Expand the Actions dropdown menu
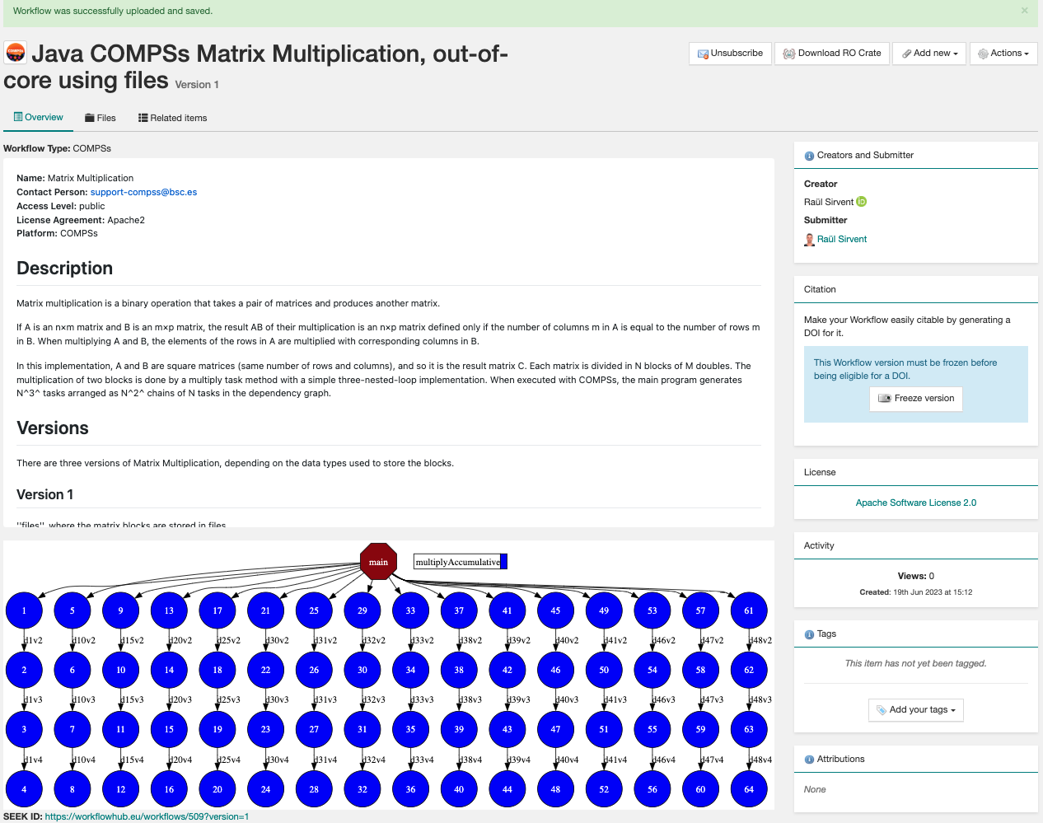 click(1003, 54)
